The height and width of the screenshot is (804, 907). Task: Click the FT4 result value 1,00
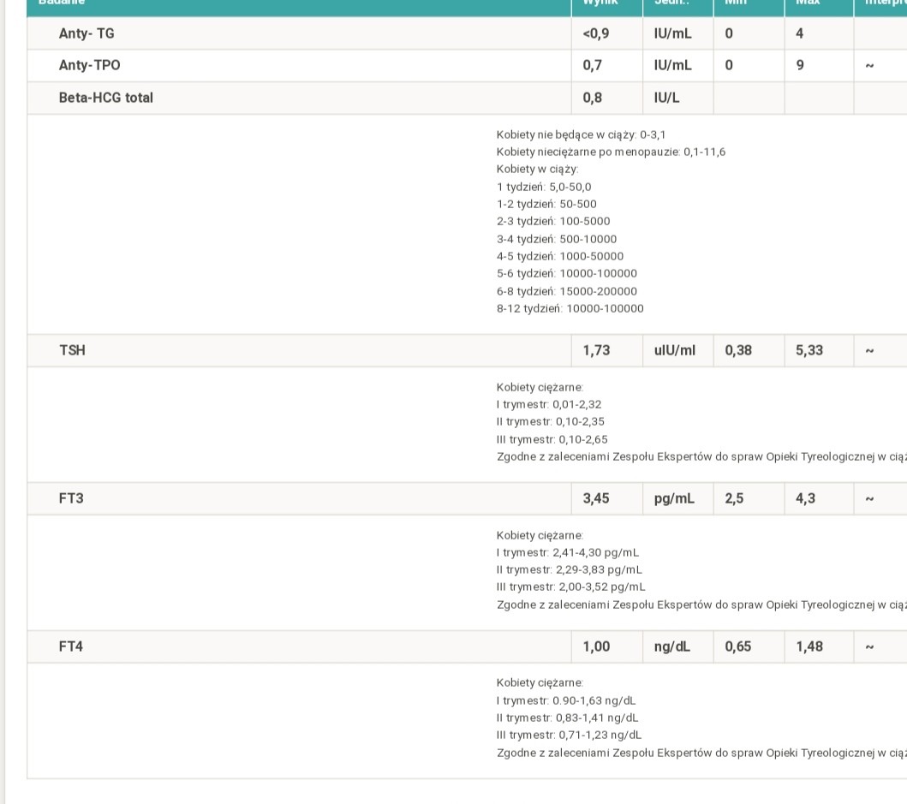[596, 647]
